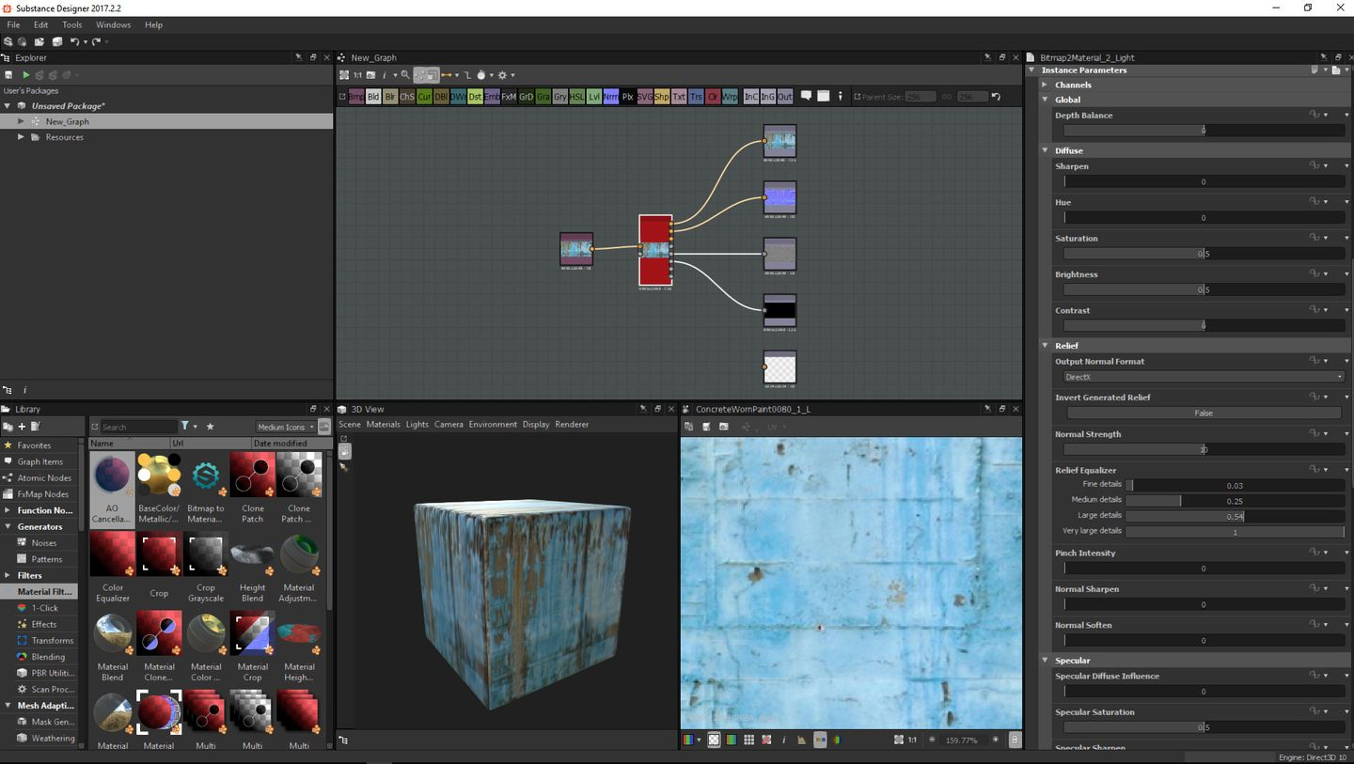Select Noises category in the Library

coord(44,543)
